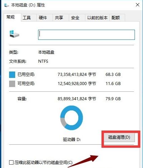Click the 磁盘清理(D) button

[x=119, y=137]
